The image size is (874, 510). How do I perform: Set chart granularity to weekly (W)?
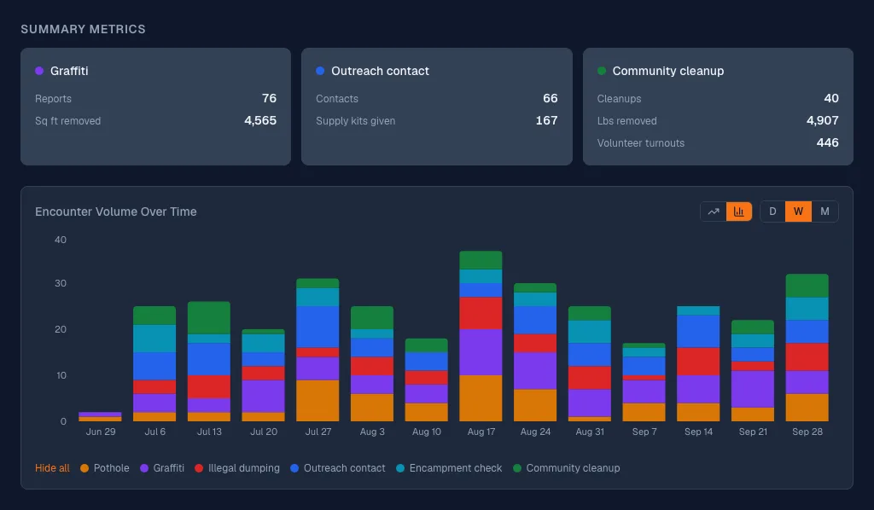click(x=798, y=212)
